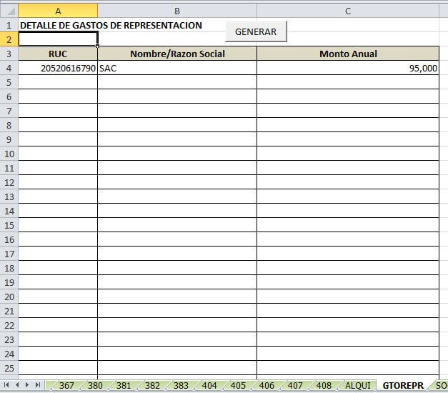Open the 408 sheet tab
Screen dimensions: 448x393
pyautogui.click(x=324, y=385)
